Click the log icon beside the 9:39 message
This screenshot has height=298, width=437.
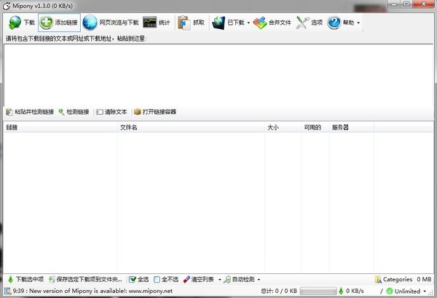pyautogui.click(x=7, y=291)
